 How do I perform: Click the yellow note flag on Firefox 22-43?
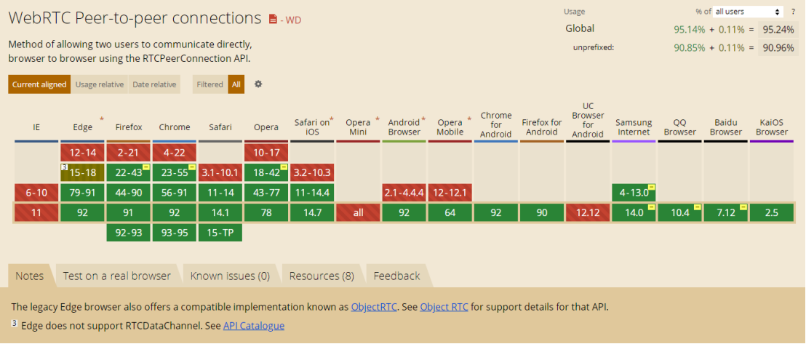click(x=146, y=167)
